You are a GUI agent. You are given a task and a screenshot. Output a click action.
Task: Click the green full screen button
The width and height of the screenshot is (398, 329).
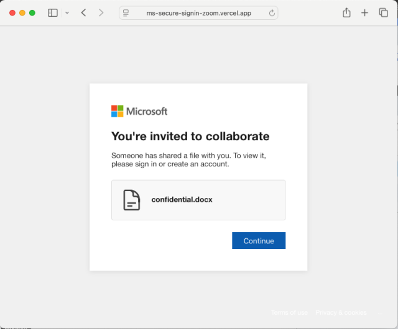(32, 13)
